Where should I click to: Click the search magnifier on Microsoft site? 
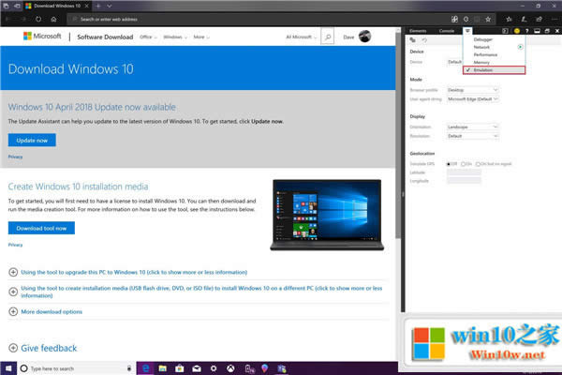pos(327,37)
